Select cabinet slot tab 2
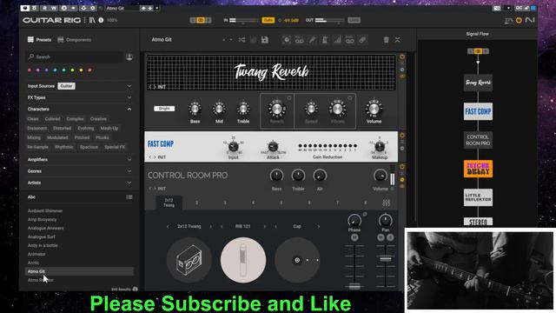 pos(197,203)
